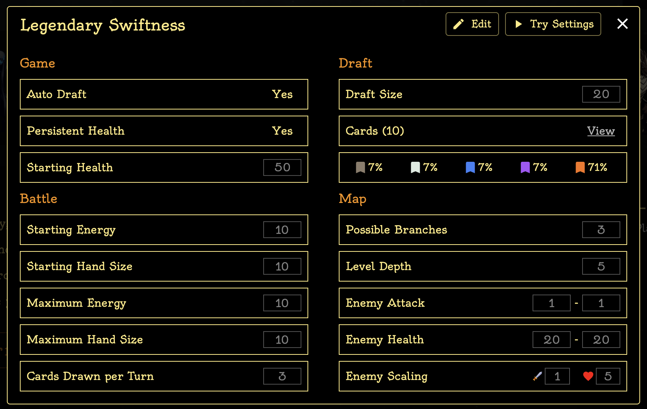This screenshot has width=647, height=409.
Task: Adjust the Cards Drawn per Turn value
Action: tap(282, 376)
